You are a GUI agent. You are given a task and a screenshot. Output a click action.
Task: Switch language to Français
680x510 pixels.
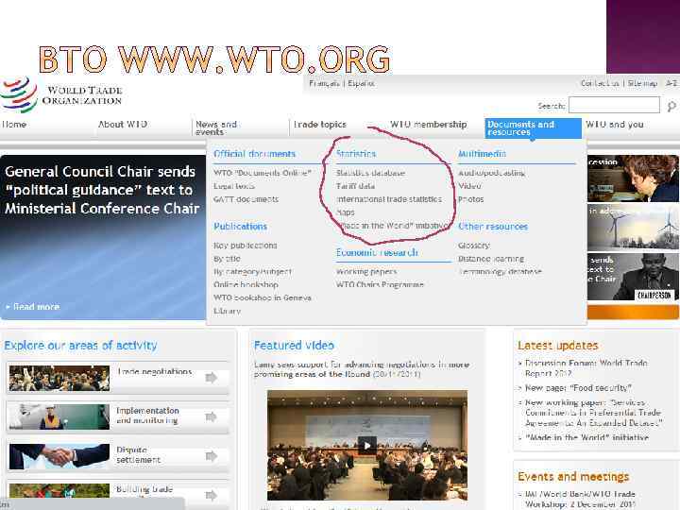tap(324, 83)
